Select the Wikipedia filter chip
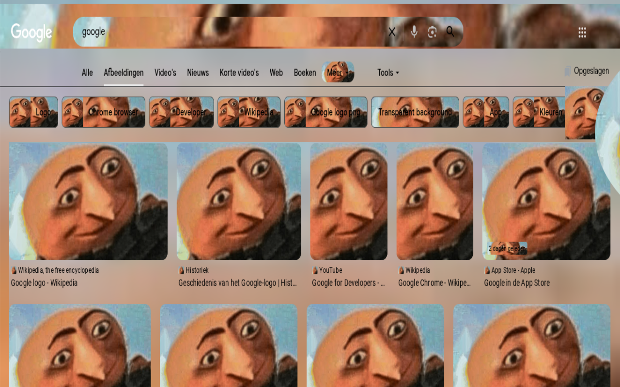The height and width of the screenshot is (387, 620). (249, 112)
